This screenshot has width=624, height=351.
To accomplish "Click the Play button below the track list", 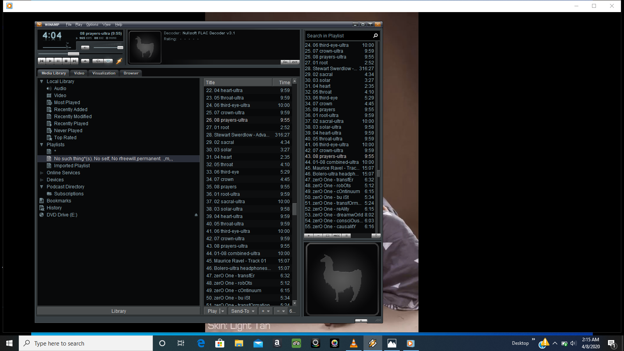I will point(212,311).
